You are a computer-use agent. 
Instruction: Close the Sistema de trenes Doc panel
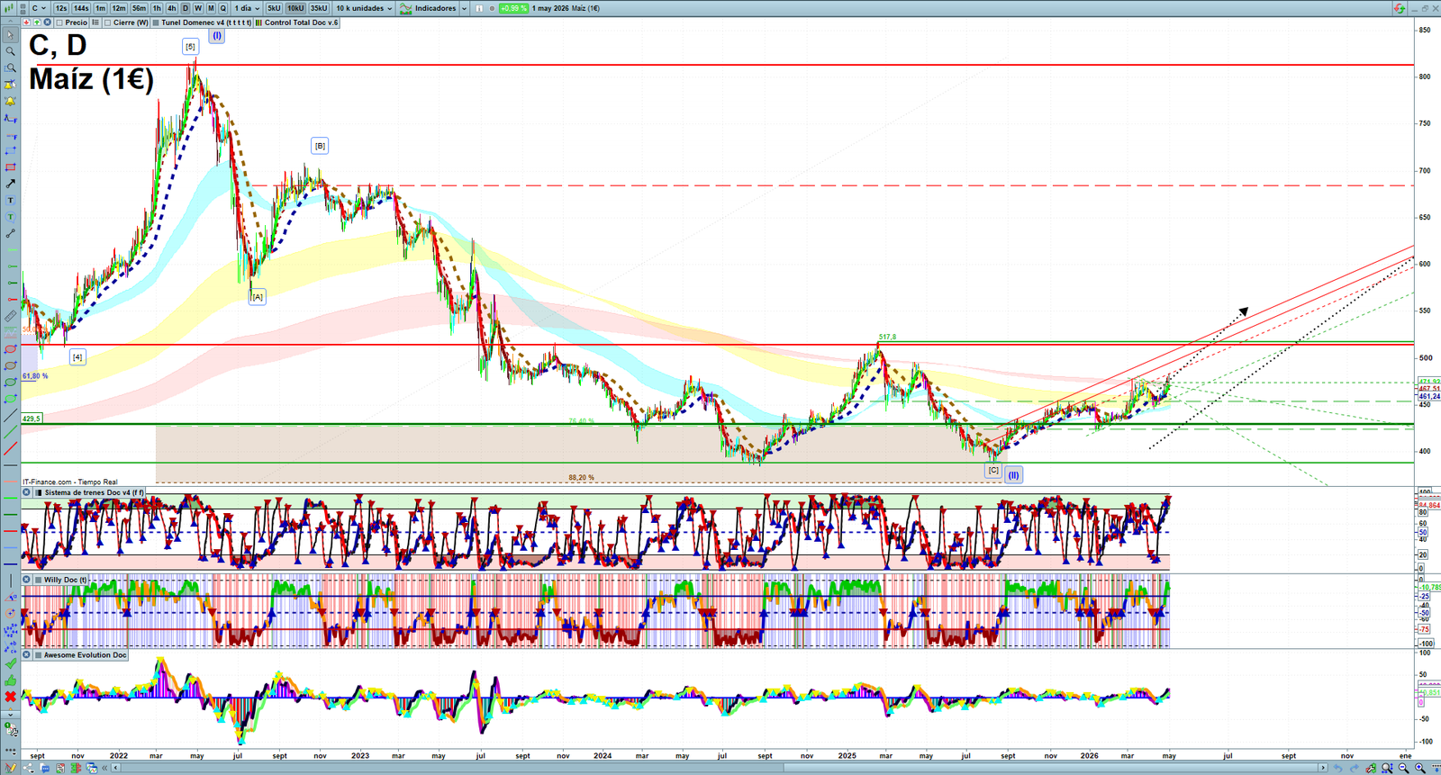26,492
